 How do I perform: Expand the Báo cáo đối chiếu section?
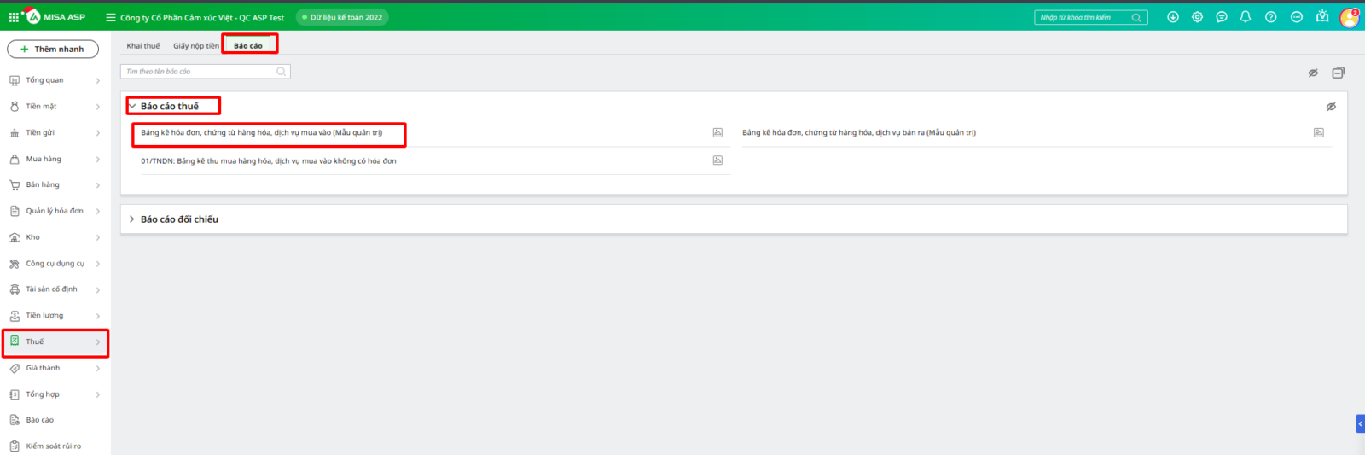click(x=132, y=219)
